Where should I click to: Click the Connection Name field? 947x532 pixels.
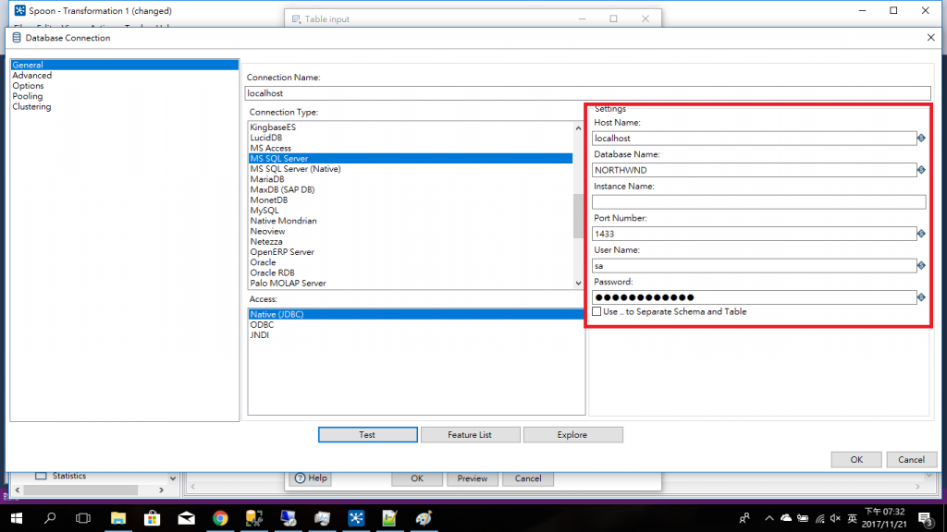coord(587,93)
